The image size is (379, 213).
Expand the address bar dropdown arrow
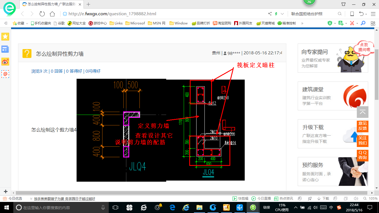coord(282,14)
